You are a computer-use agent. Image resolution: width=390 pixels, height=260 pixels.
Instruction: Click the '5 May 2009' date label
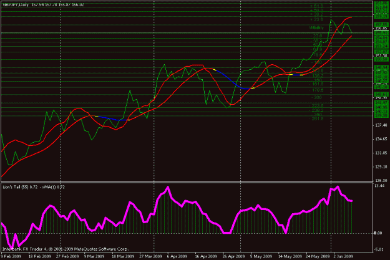point(261,256)
